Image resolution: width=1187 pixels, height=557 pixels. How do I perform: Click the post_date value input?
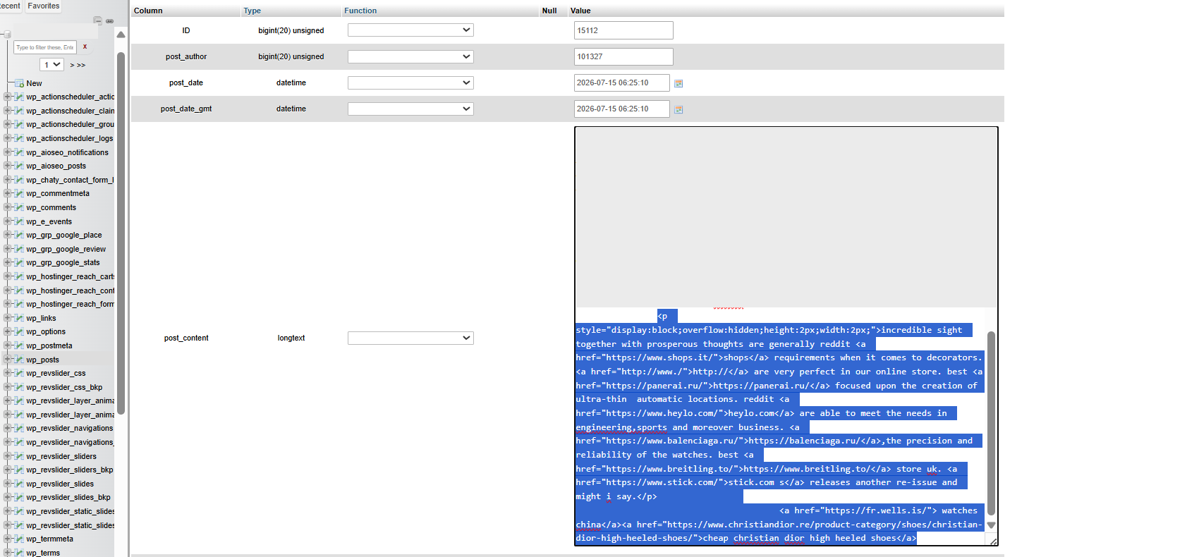coord(621,82)
